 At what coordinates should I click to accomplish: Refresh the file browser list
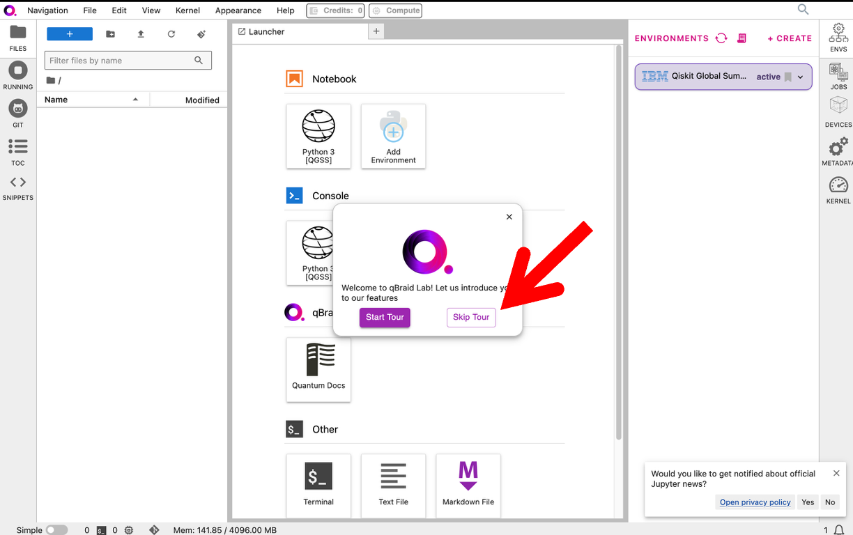pos(171,34)
